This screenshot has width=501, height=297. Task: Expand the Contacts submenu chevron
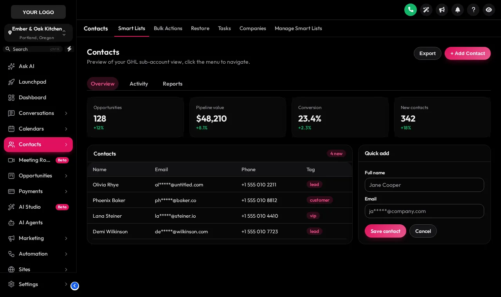[66, 145]
